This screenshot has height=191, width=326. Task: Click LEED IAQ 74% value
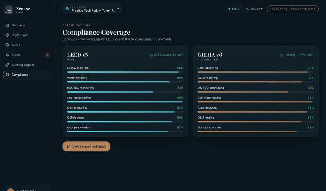[180, 88]
